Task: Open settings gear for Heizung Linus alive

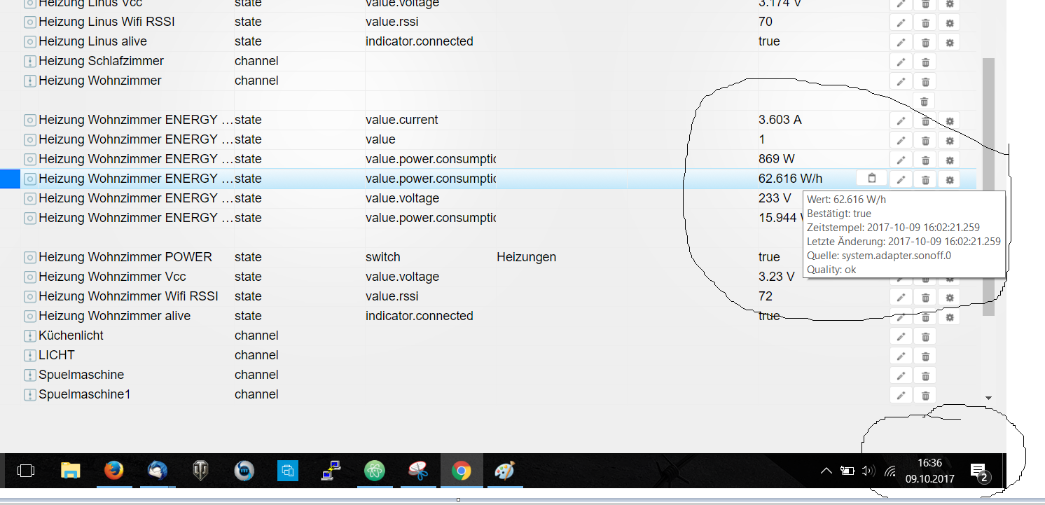Action: [x=949, y=42]
